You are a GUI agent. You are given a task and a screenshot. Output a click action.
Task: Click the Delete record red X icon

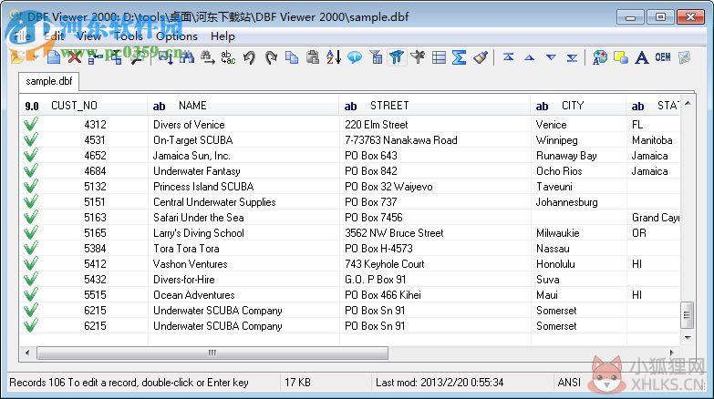tap(74, 57)
